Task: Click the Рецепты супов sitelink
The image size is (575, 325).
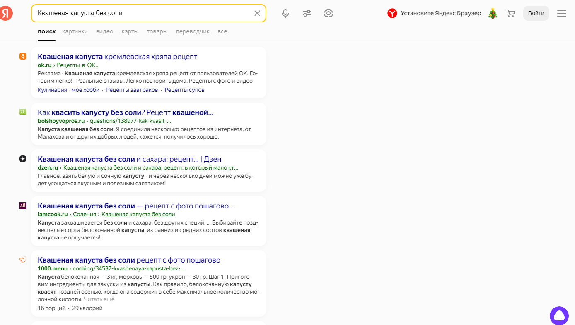Action: [185, 90]
